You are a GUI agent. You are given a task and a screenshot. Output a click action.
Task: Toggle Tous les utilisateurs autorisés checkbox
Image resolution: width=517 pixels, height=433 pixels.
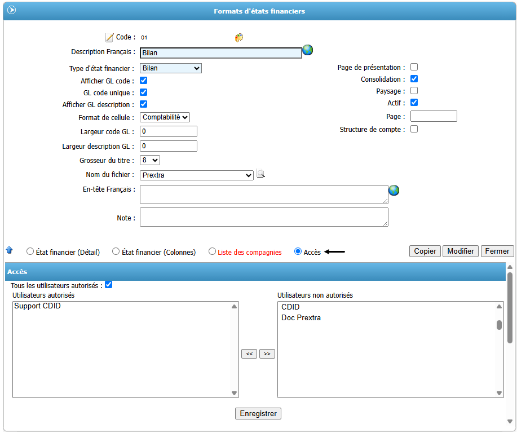[108, 285]
